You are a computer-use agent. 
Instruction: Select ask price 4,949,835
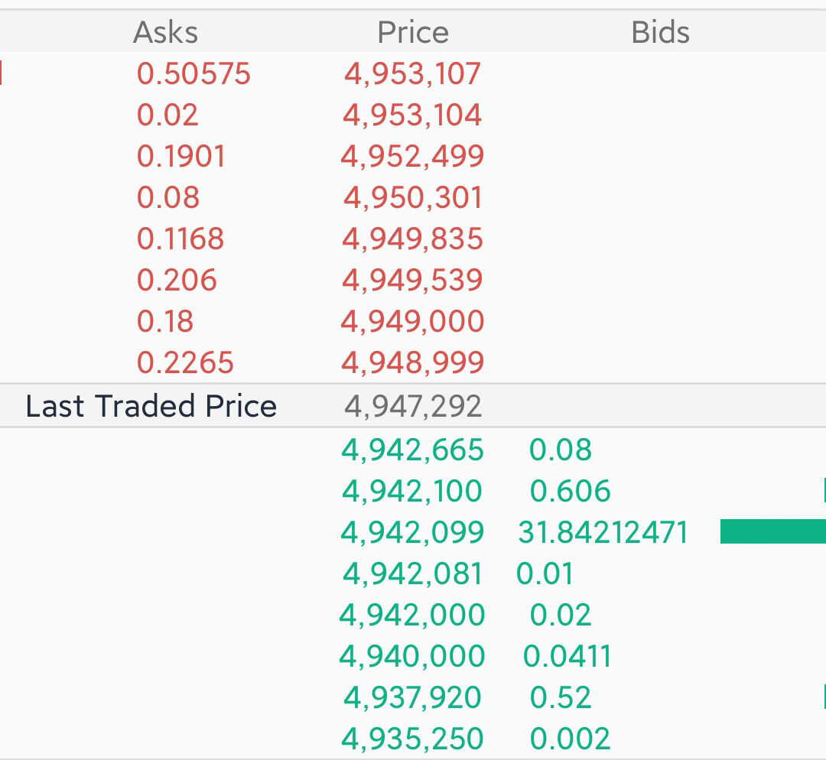[413, 239]
